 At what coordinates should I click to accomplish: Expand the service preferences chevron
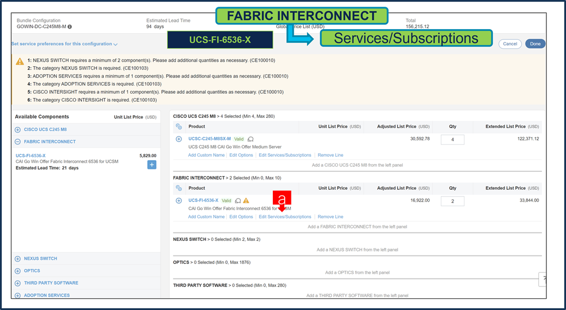pos(116,44)
